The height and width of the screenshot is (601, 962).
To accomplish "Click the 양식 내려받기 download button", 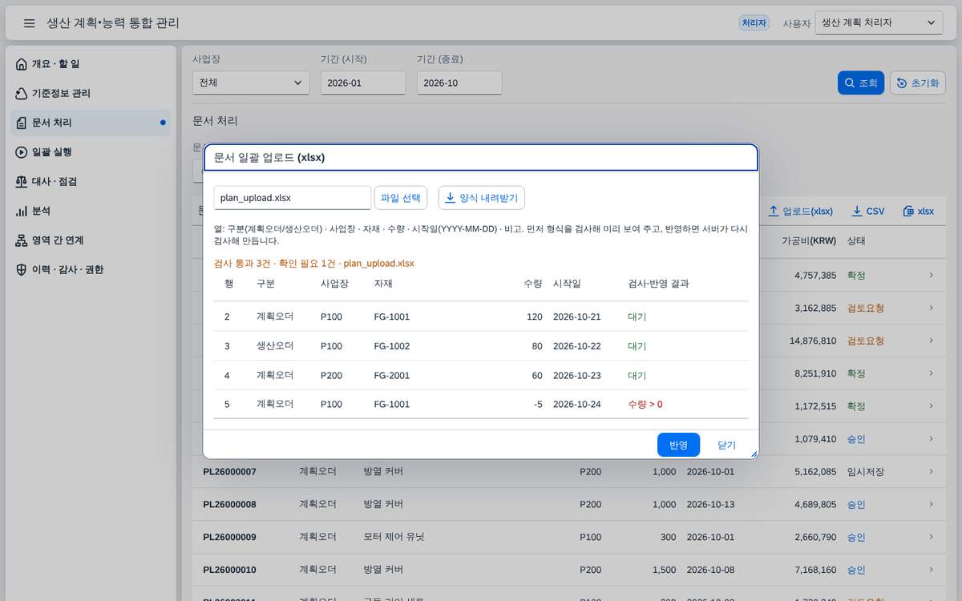I will click(482, 197).
